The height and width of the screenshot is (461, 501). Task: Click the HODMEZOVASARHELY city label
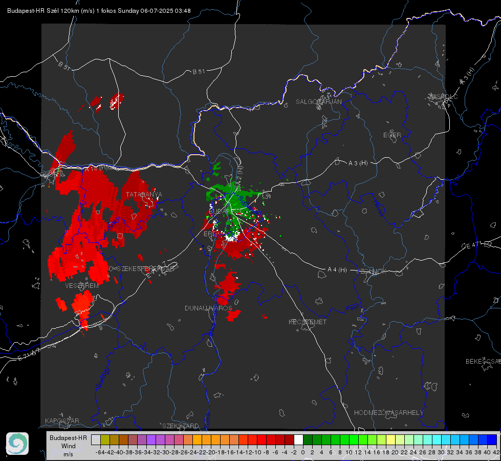[388, 413]
